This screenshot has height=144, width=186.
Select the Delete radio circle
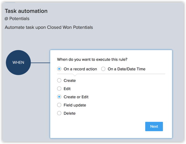coord(59,113)
